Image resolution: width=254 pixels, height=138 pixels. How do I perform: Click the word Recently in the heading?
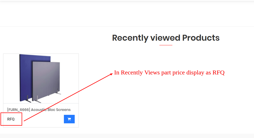point(130,38)
